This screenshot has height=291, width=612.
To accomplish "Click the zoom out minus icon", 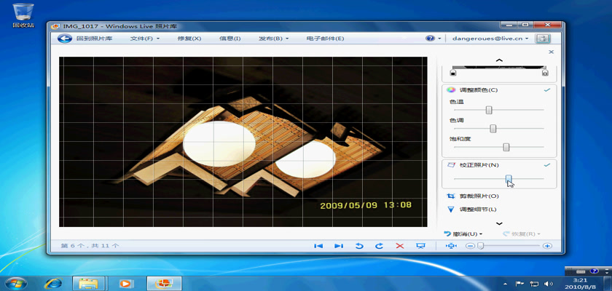I will pos(471,246).
